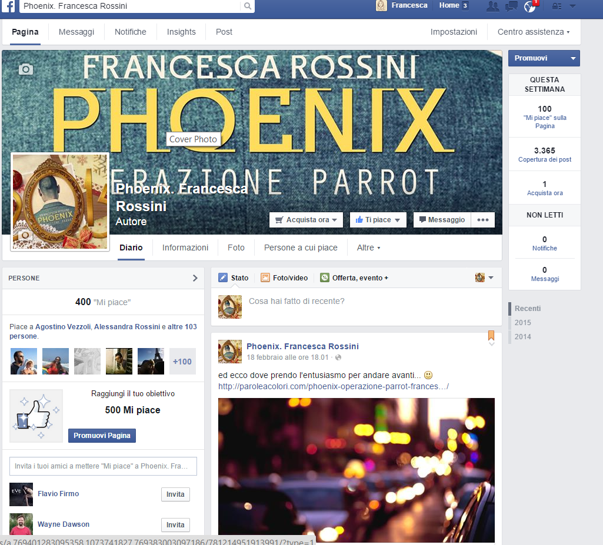
Task: Open the Centro assistenza dropdown
Action: point(534,32)
